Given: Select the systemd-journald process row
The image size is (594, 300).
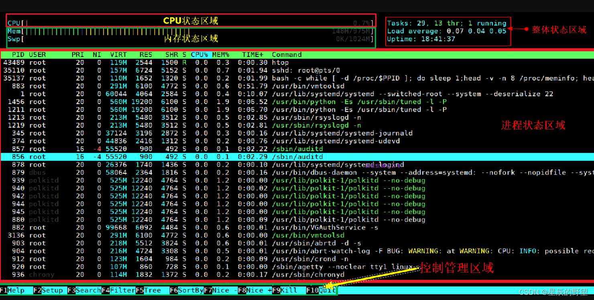Looking at the screenshot, I should pyautogui.click(x=297, y=133).
